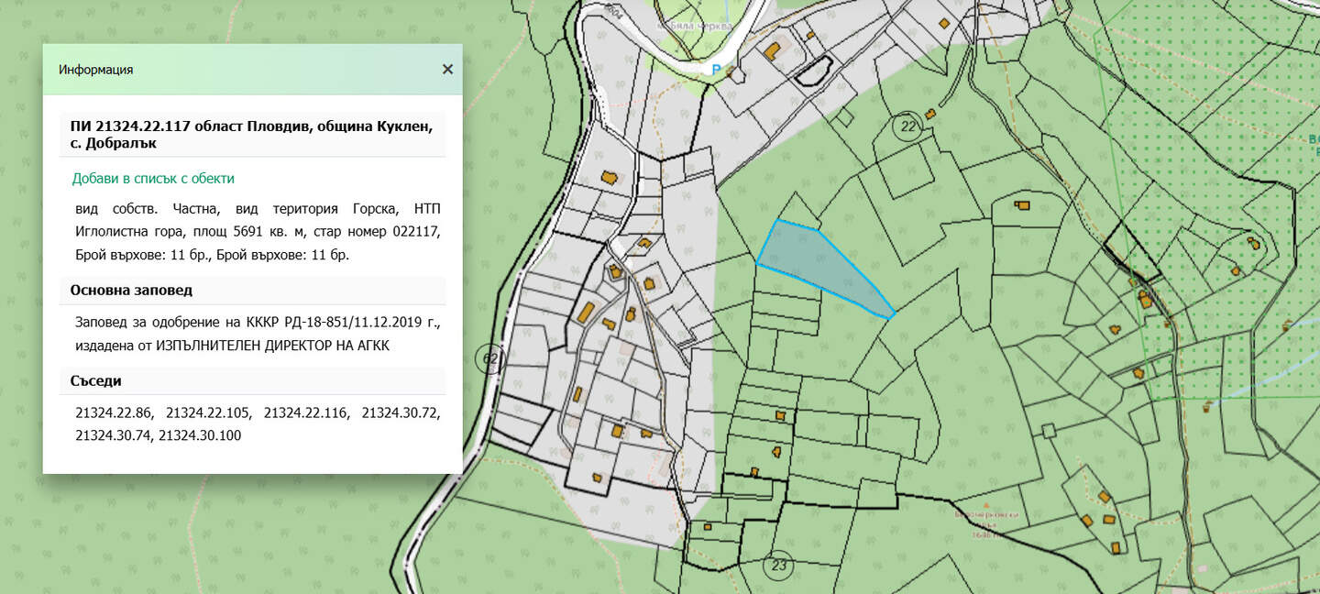The image size is (1320, 594).
Task: Select neighbor parcel number 21324.30.100
Action: 200,435
